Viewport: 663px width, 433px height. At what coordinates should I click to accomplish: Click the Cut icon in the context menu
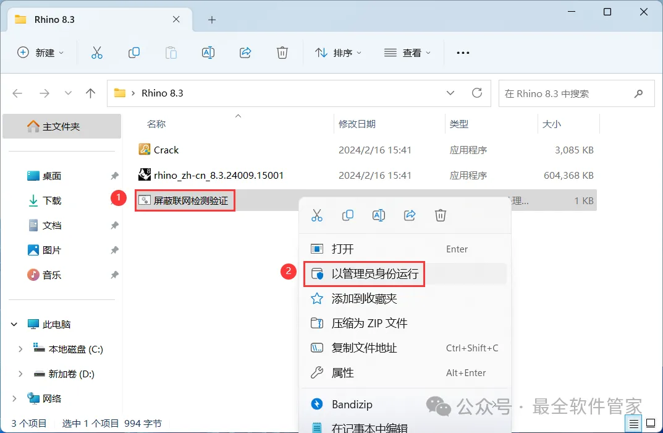(317, 215)
